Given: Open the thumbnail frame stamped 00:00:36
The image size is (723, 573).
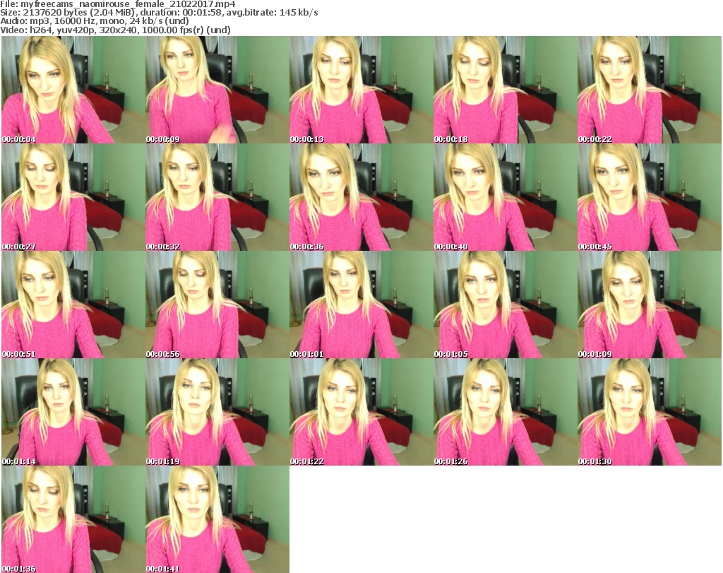Looking at the screenshot, I should 361,197.
